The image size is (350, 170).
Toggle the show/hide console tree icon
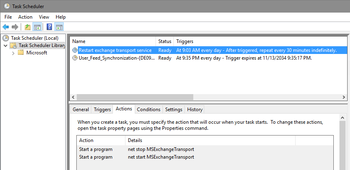37,27
